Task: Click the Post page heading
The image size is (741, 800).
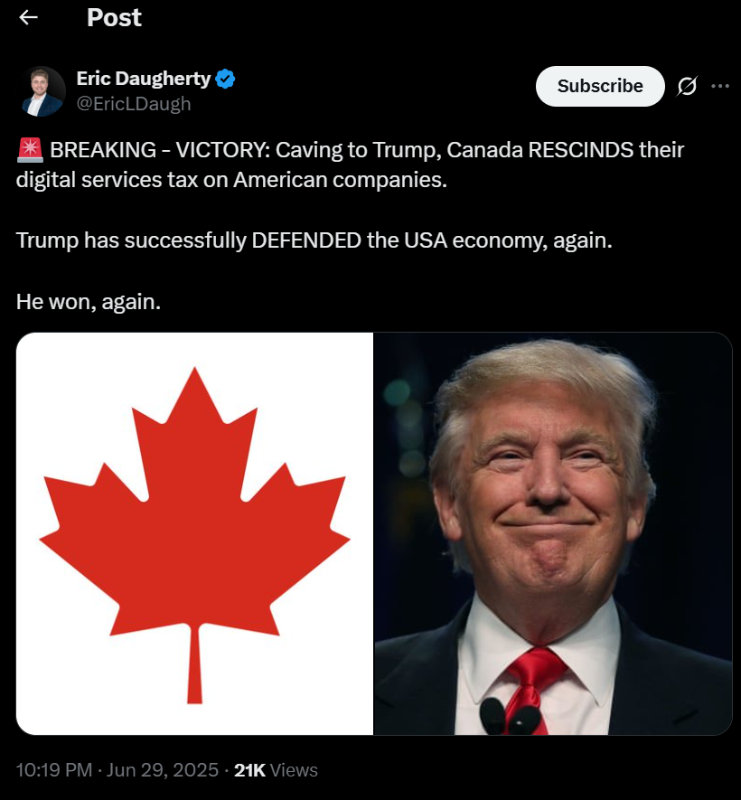Action: 114,18
